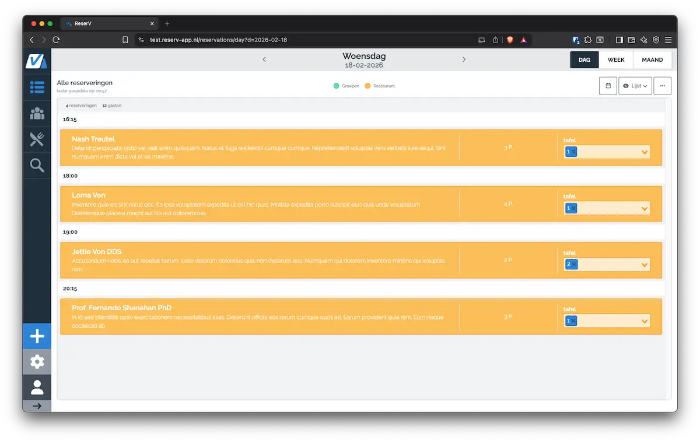Open the more options ellipsis button
The width and height of the screenshot is (700, 442).
pos(662,86)
